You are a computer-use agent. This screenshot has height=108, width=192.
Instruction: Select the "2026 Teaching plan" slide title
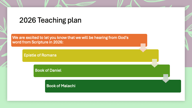click(x=50, y=20)
